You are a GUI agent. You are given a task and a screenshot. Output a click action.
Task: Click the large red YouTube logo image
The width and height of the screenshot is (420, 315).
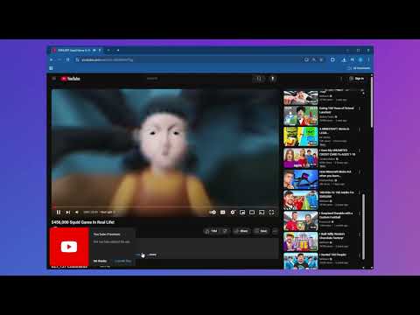69,247
